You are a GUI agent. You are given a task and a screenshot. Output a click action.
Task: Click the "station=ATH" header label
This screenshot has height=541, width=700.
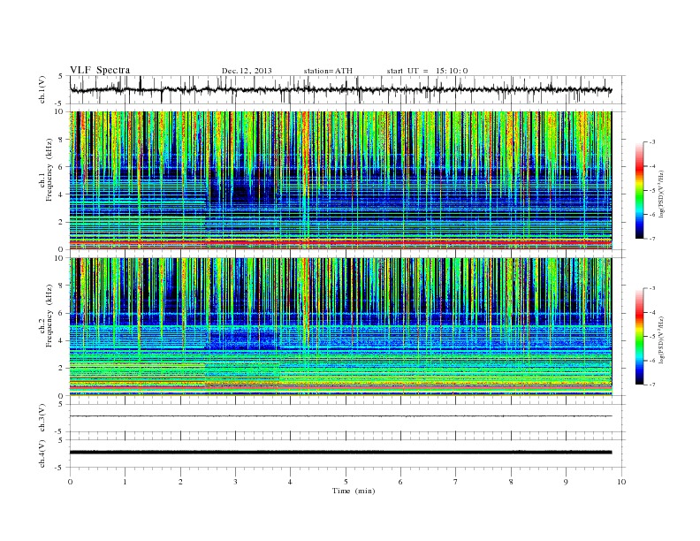[x=328, y=71]
